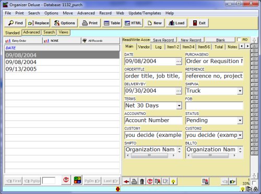Click the SHIPTO horizontal scrollbar thumb
This screenshot has height=194, width=261.
tap(149, 156)
